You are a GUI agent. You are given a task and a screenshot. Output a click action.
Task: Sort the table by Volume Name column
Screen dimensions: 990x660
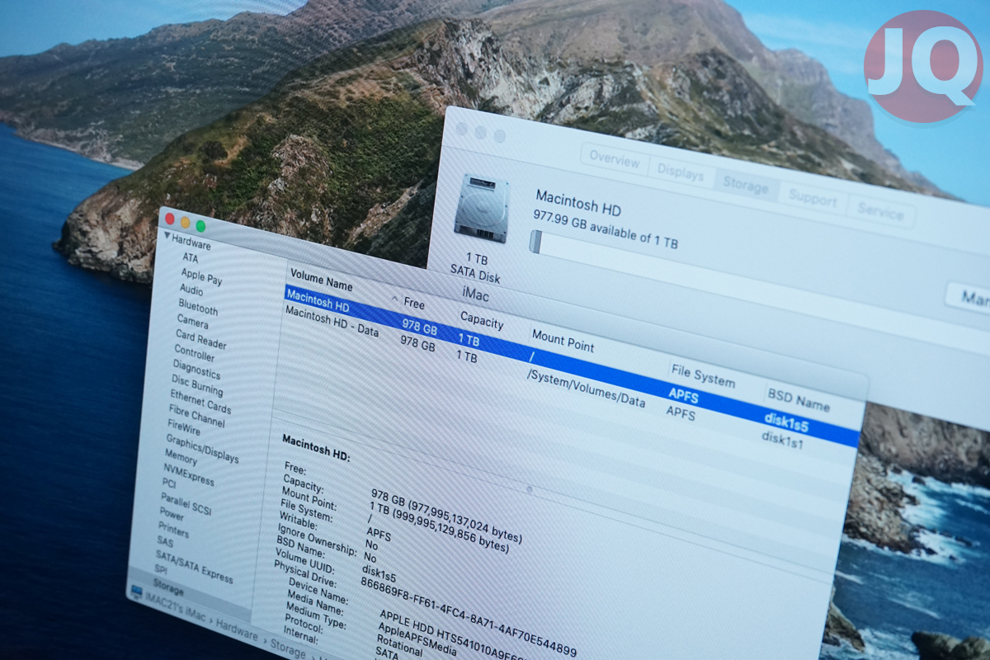[322, 280]
